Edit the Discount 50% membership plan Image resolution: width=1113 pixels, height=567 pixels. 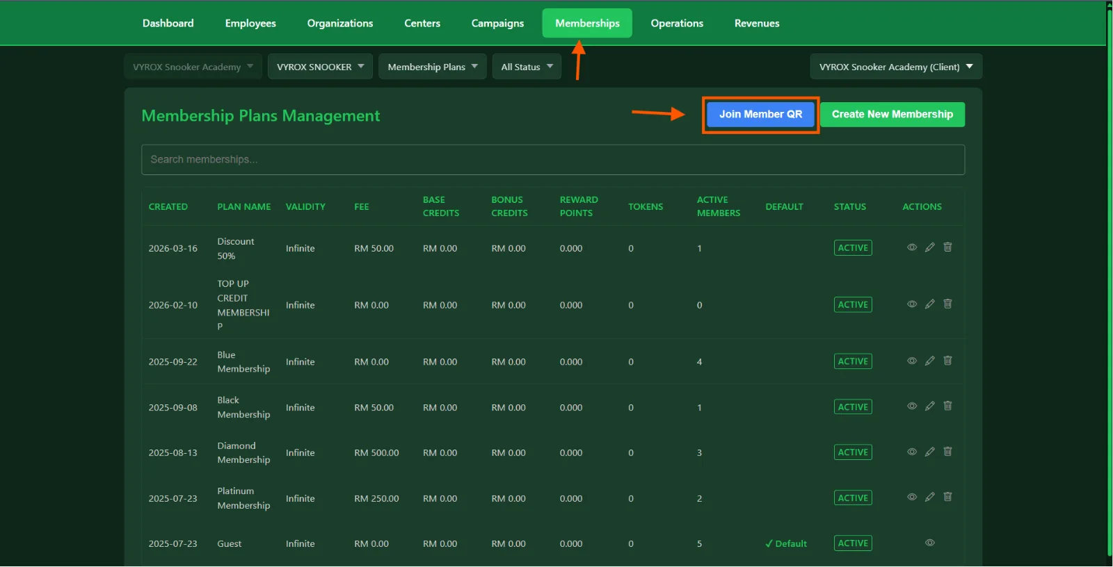(930, 247)
